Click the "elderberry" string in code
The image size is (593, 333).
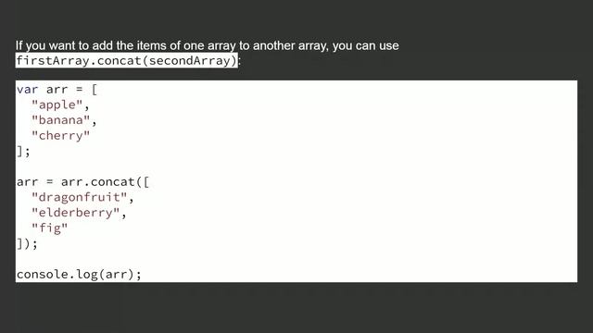click(x=75, y=213)
